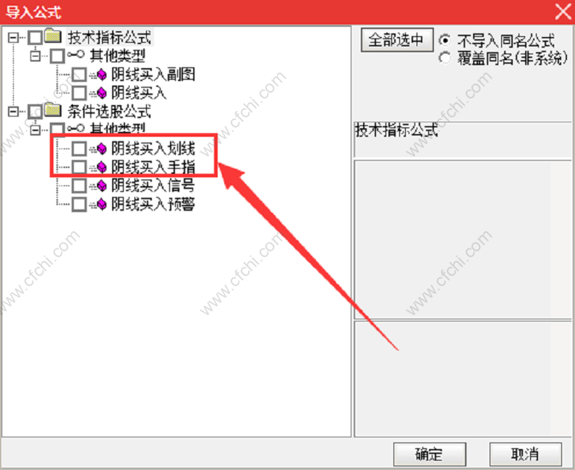Click the magenta icon beside 阴线买入信号
575x470 pixels.
[x=101, y=186]
